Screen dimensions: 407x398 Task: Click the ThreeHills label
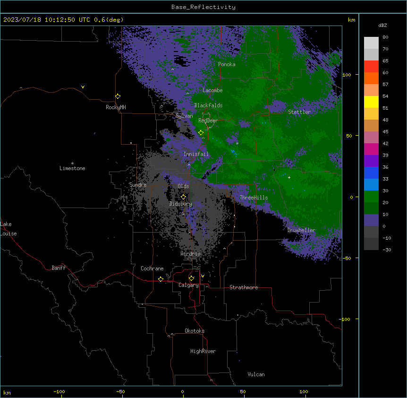(254, 198)
